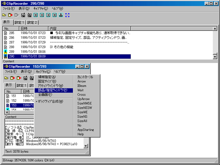Open ファイル(F) menu in the 153/293 window
The image size is (220, 165).
(x=11, y=71)
